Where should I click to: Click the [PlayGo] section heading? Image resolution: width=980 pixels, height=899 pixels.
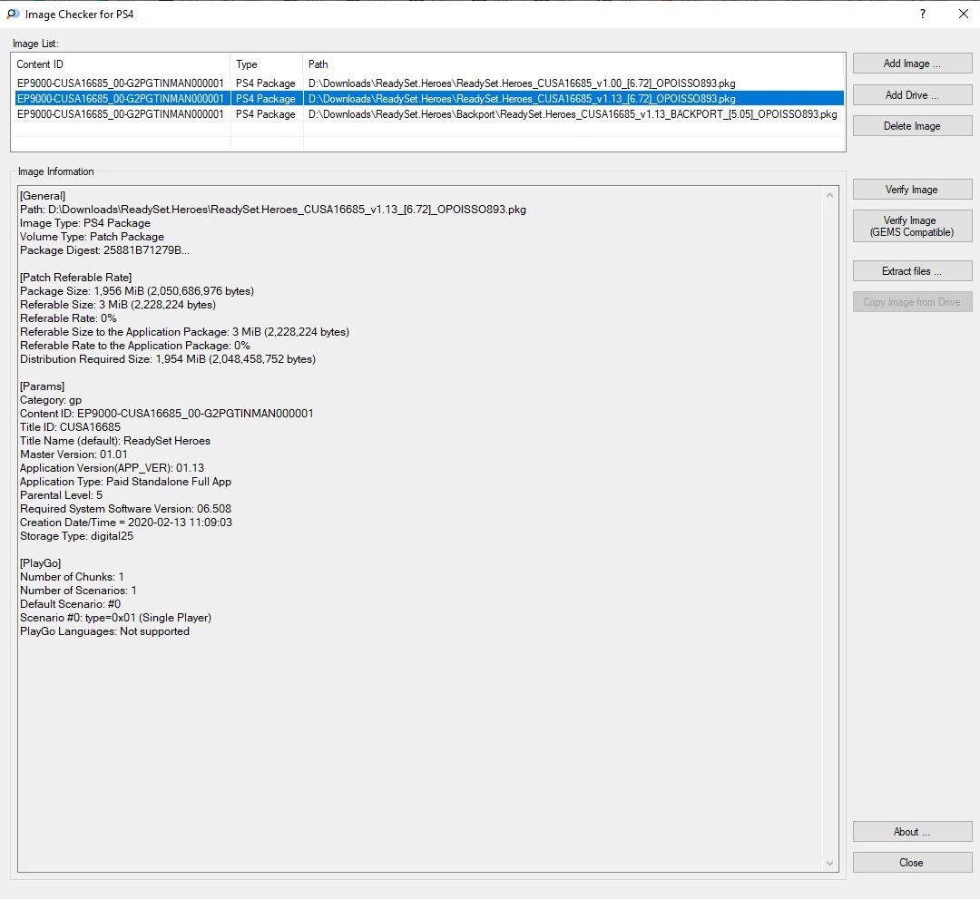point(41,563)
